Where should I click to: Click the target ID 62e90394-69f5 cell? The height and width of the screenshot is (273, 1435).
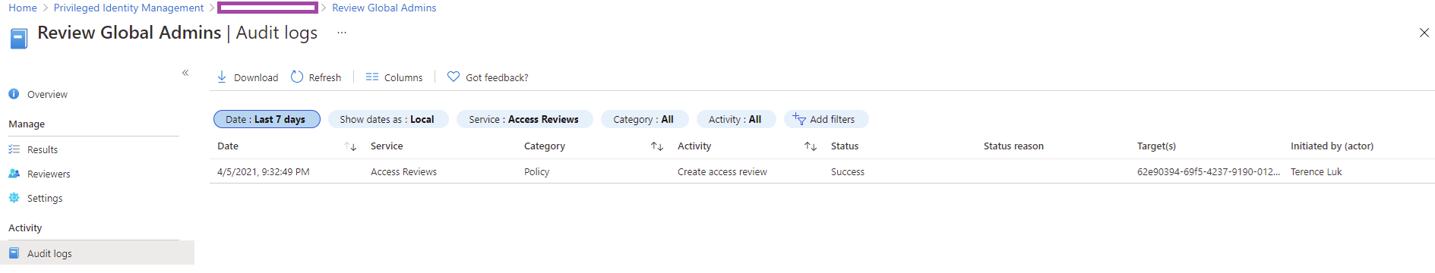pos(1209,172)
